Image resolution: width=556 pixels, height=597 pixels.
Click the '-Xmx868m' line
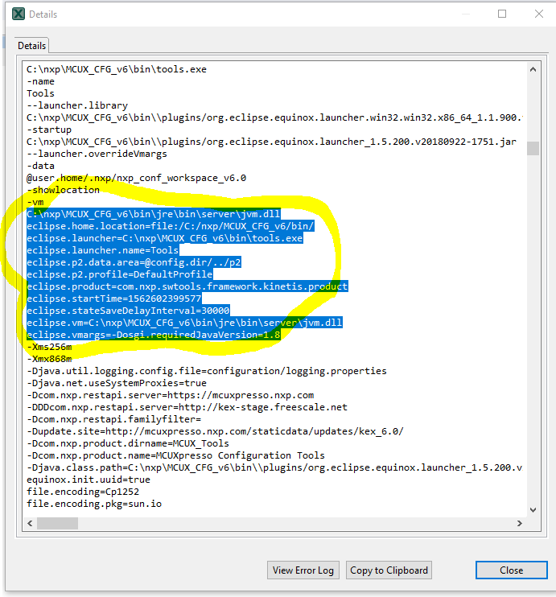pos(49,359)
